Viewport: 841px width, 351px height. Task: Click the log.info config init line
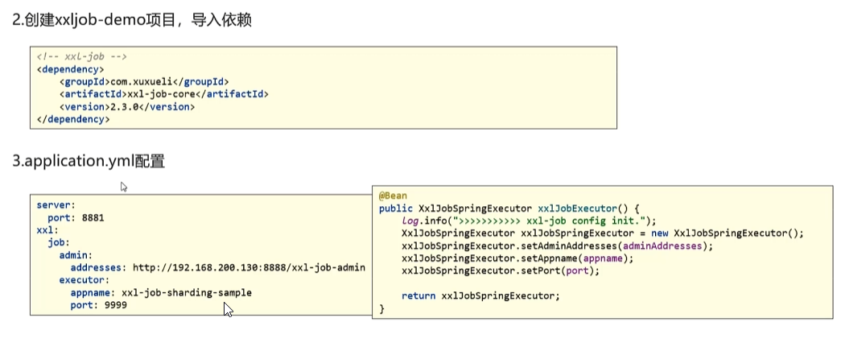coord(529,221)
